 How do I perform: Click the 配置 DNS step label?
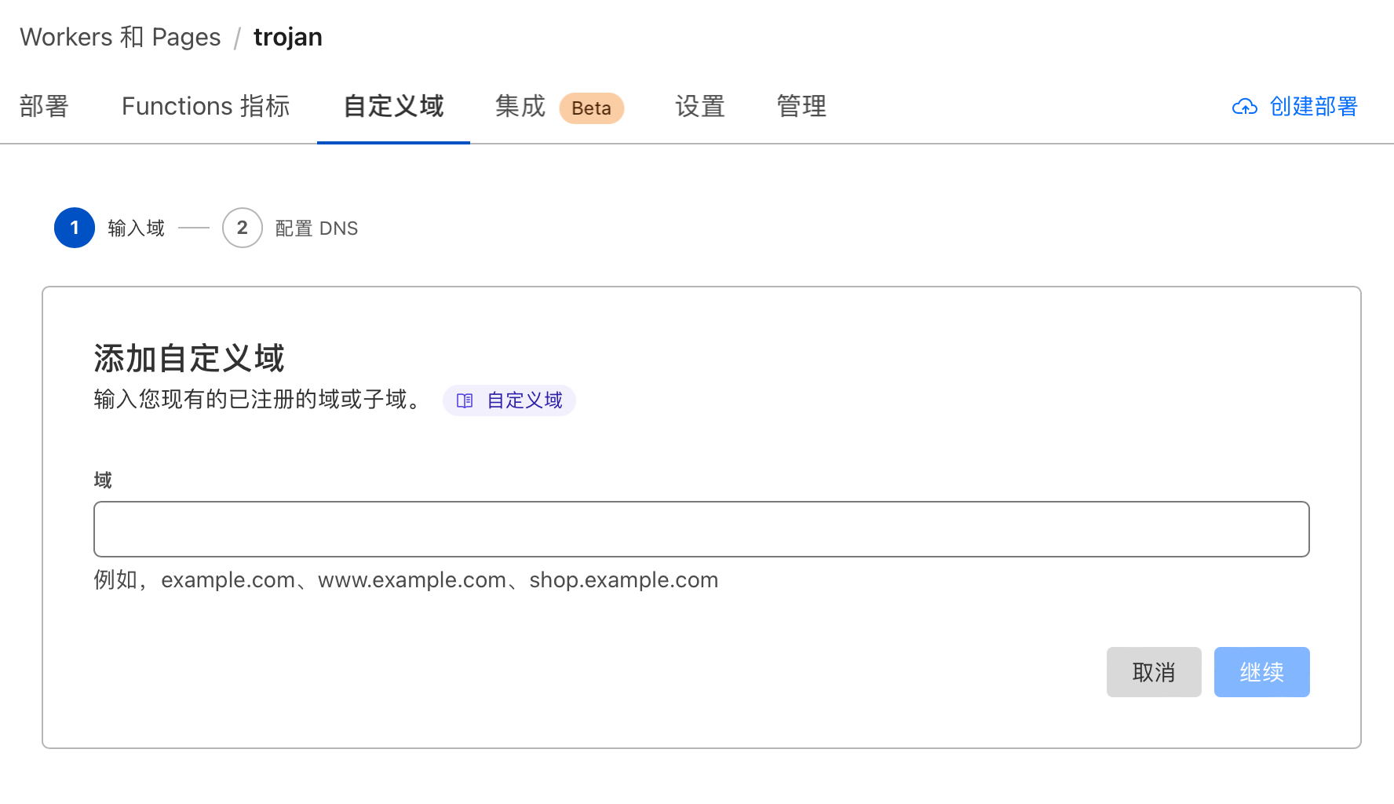click(316, 228)
